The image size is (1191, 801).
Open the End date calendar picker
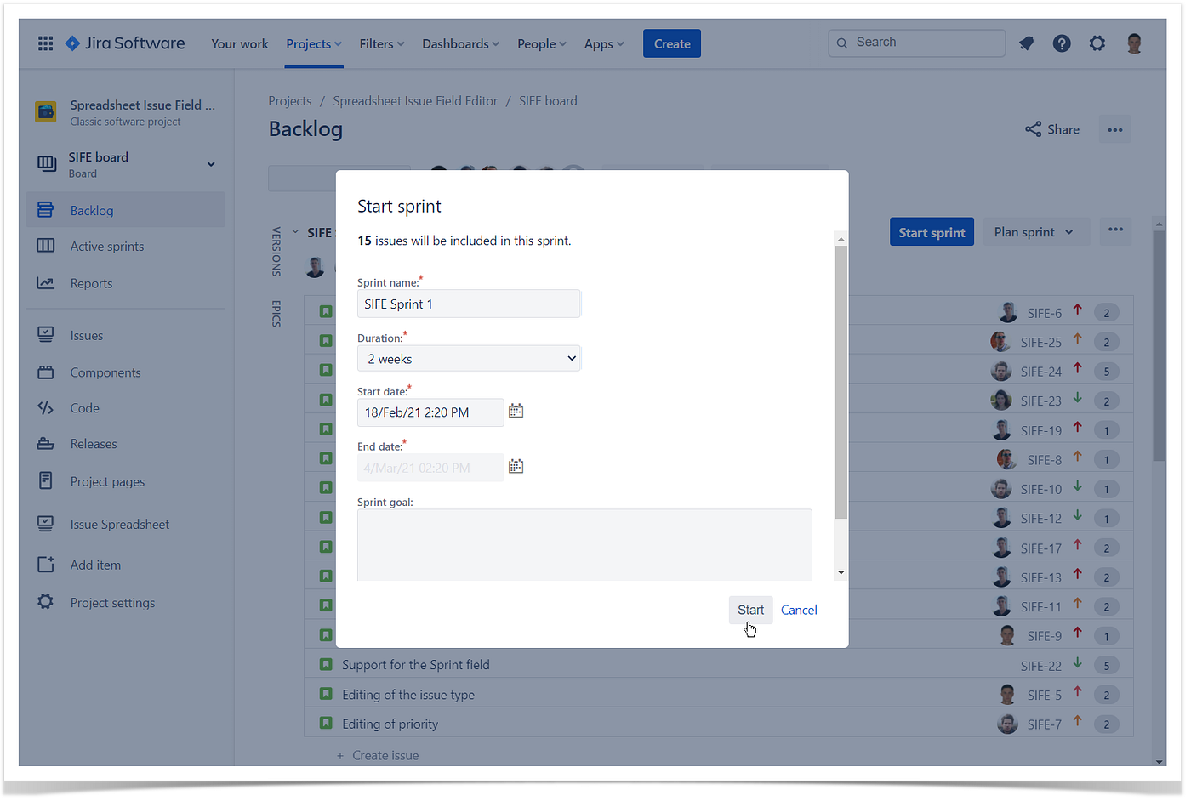(x=516, y=466)
